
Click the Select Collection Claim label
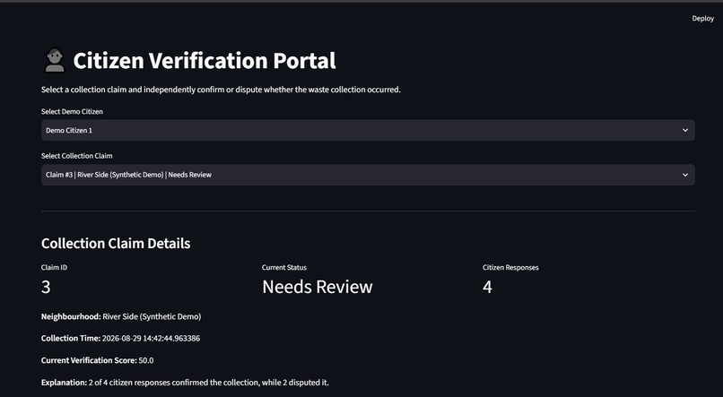76,156
